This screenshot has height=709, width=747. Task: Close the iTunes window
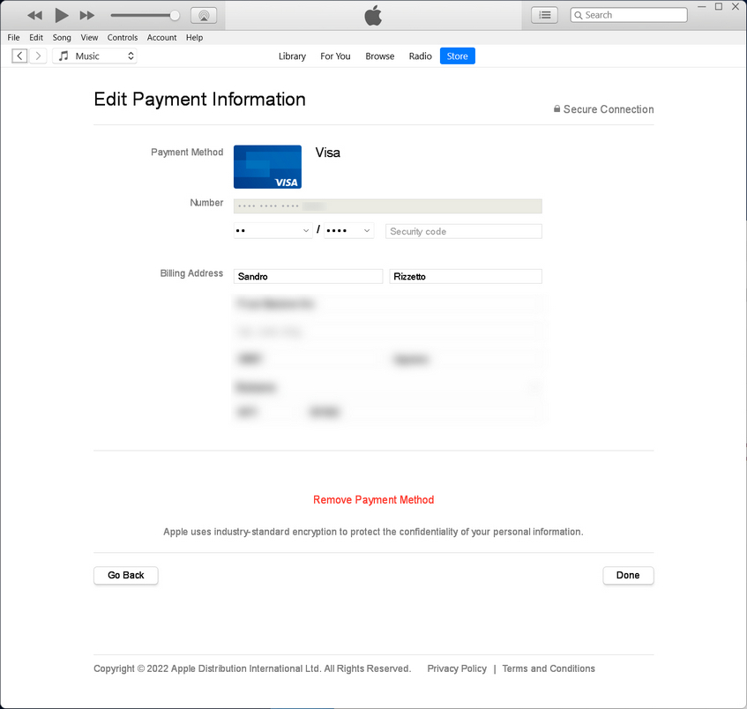coord(736,7)
